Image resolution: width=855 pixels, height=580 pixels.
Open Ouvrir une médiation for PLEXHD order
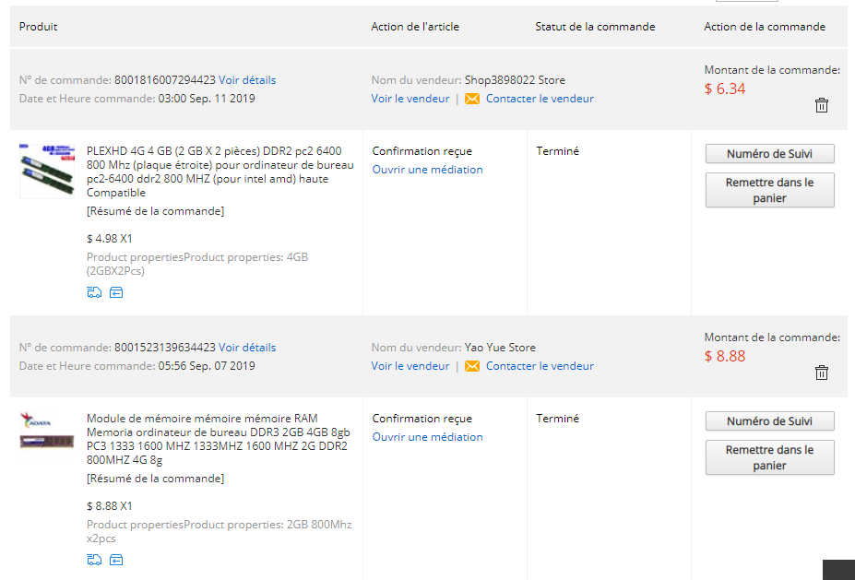point(427,170)
